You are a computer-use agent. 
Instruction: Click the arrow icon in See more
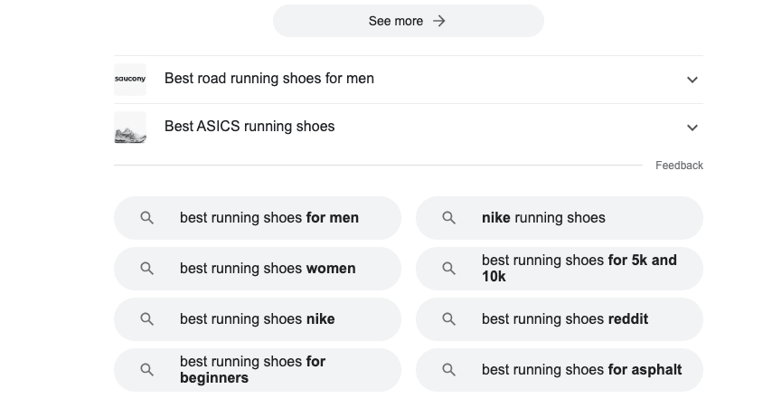coord(438,21)
